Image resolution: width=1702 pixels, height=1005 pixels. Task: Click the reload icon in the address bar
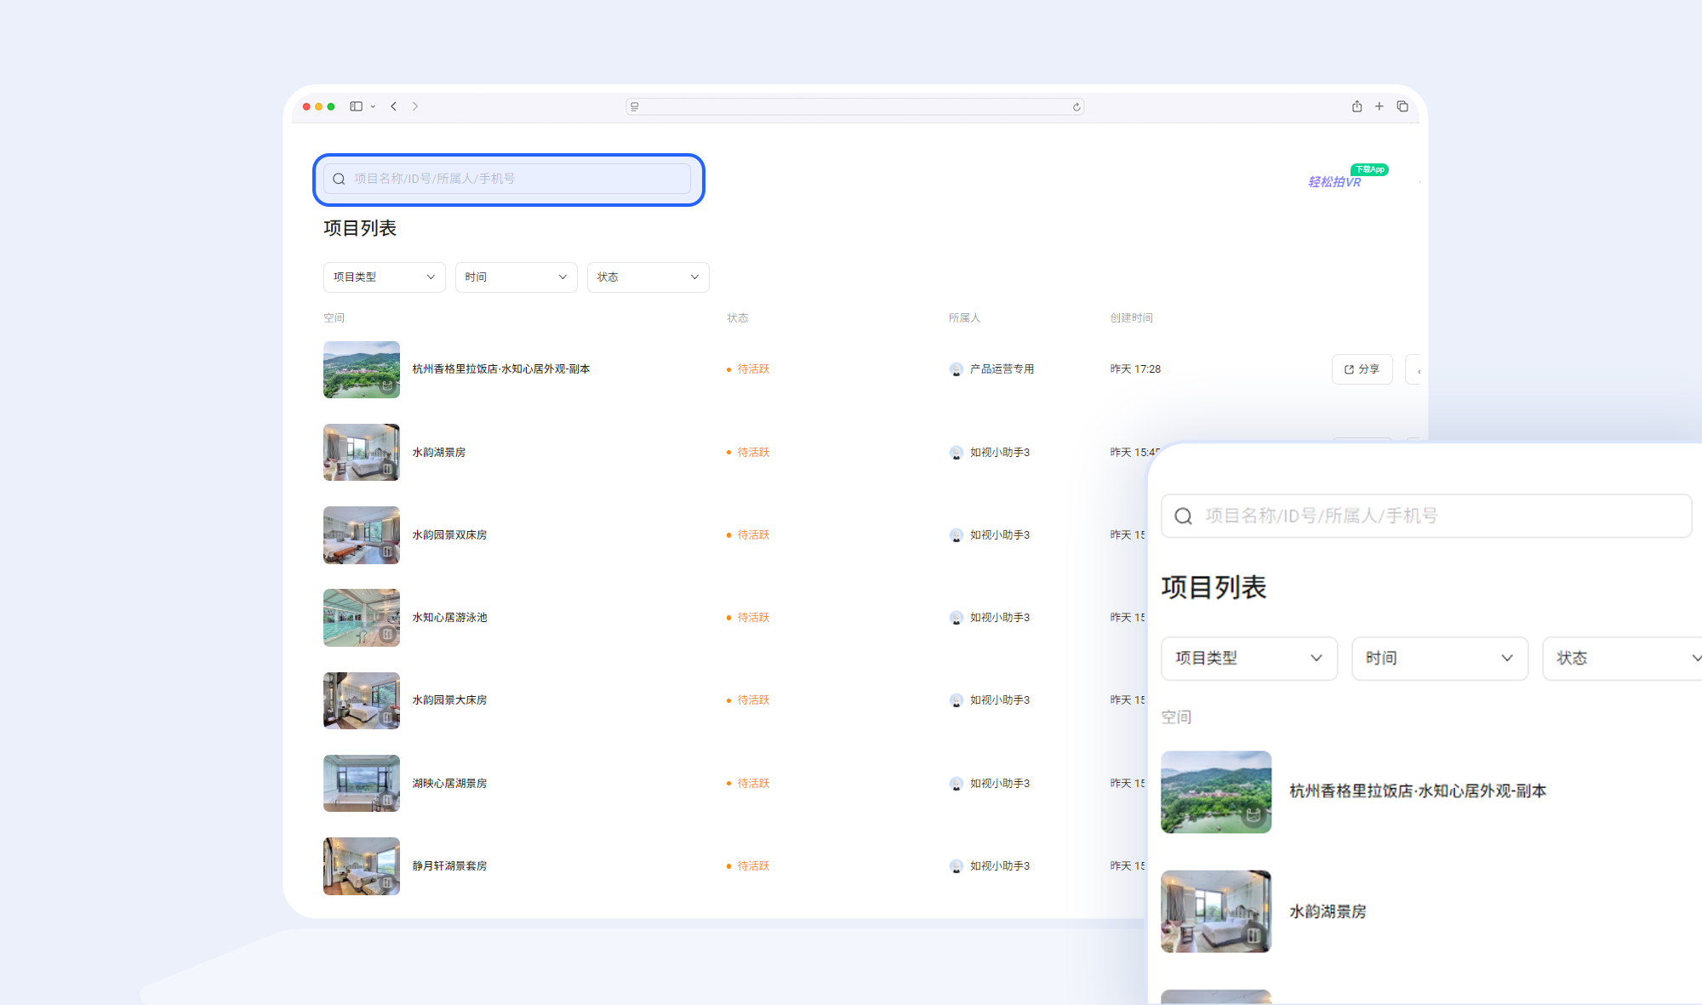[1076, 106]
